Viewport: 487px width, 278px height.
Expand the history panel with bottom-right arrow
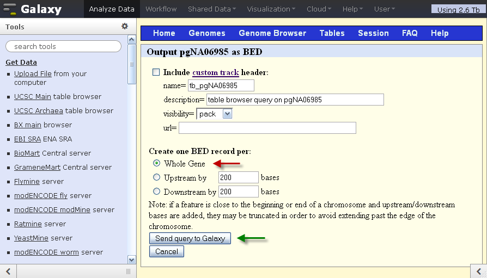pos(479,271)
